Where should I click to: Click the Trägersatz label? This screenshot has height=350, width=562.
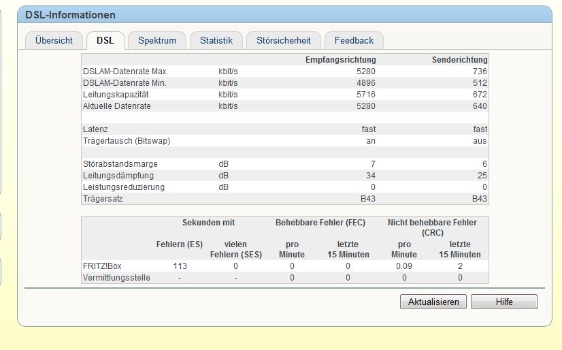click(x=103, y=199)
